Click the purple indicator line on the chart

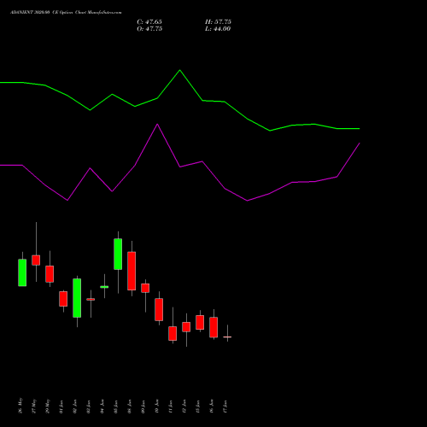(157, 125)
